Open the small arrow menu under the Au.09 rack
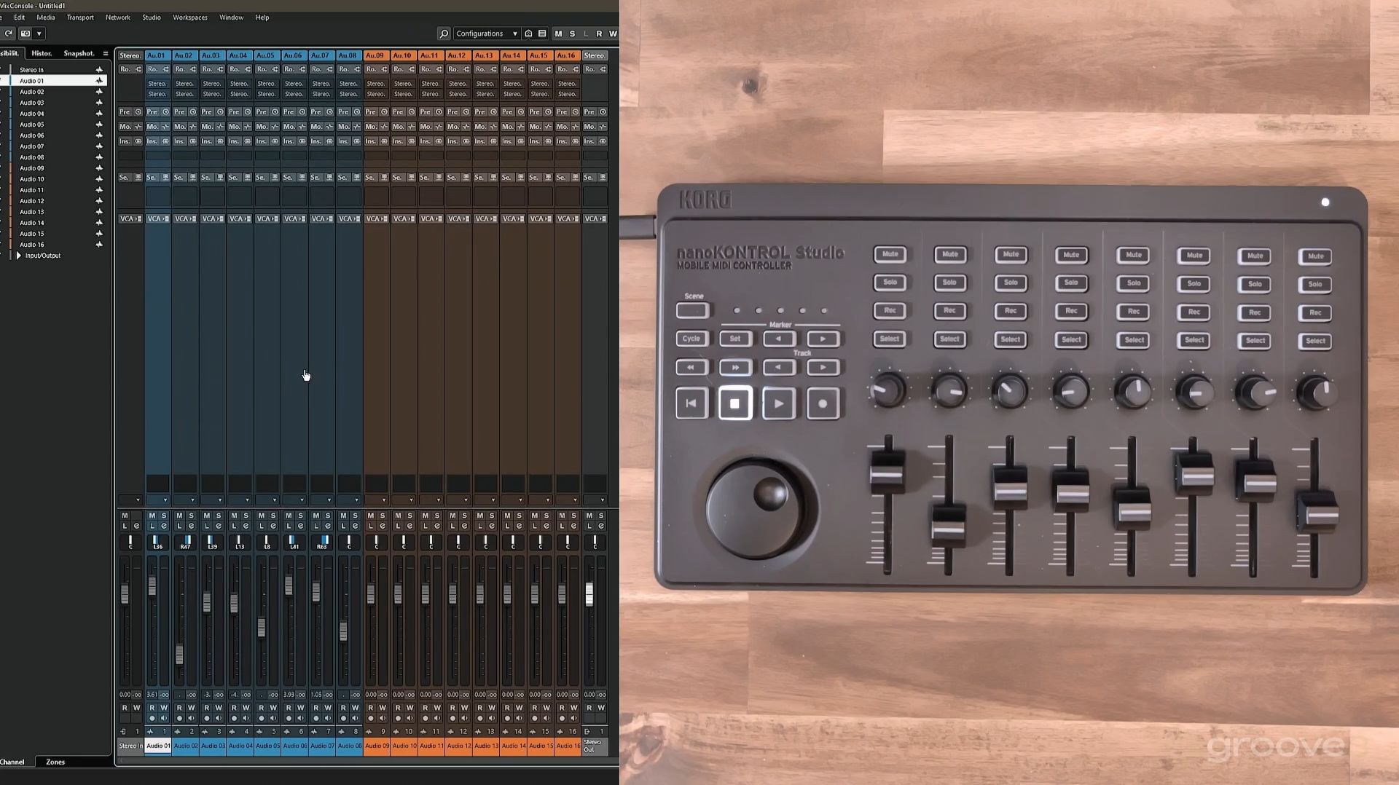The width and height of the screenshot is (1399, 785). click(384, 500)
